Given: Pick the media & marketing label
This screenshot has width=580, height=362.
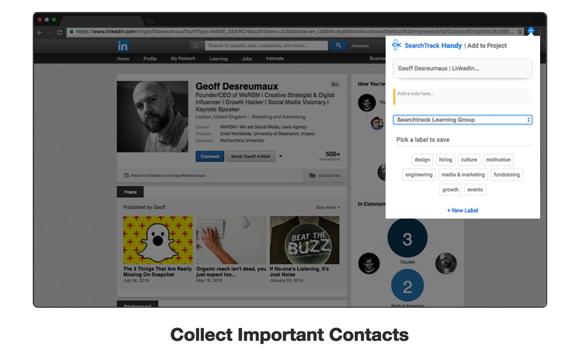Looking at the screenshot, I should 463,175.
